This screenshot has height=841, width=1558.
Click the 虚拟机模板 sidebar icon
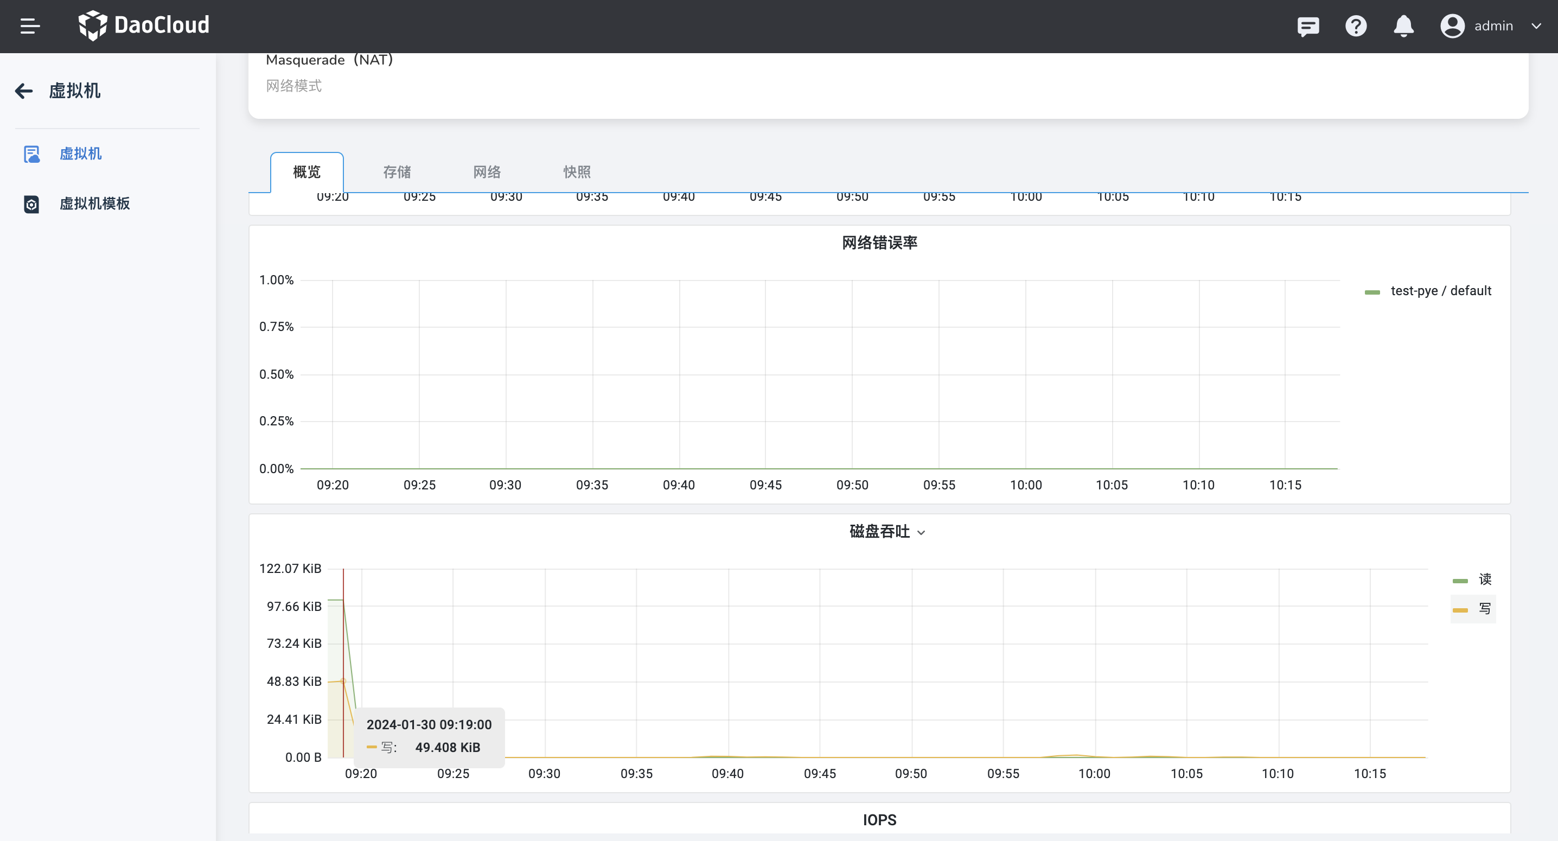click(31, 204)
